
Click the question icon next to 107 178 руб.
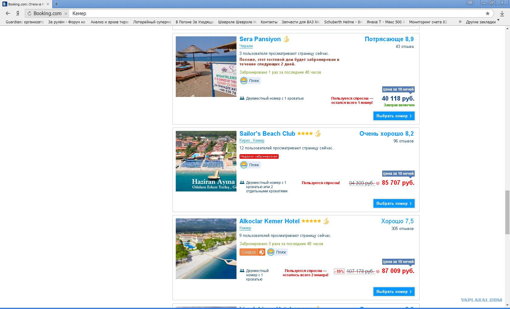(x=378, y=271)
